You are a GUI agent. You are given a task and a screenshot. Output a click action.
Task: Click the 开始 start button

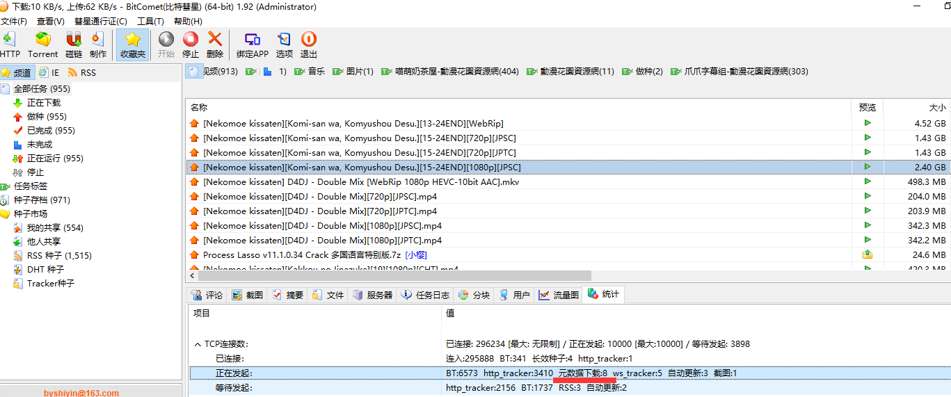166,45
